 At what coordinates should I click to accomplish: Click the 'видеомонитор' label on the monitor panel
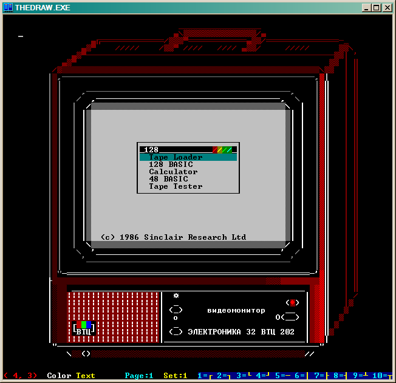coord(236,310)
